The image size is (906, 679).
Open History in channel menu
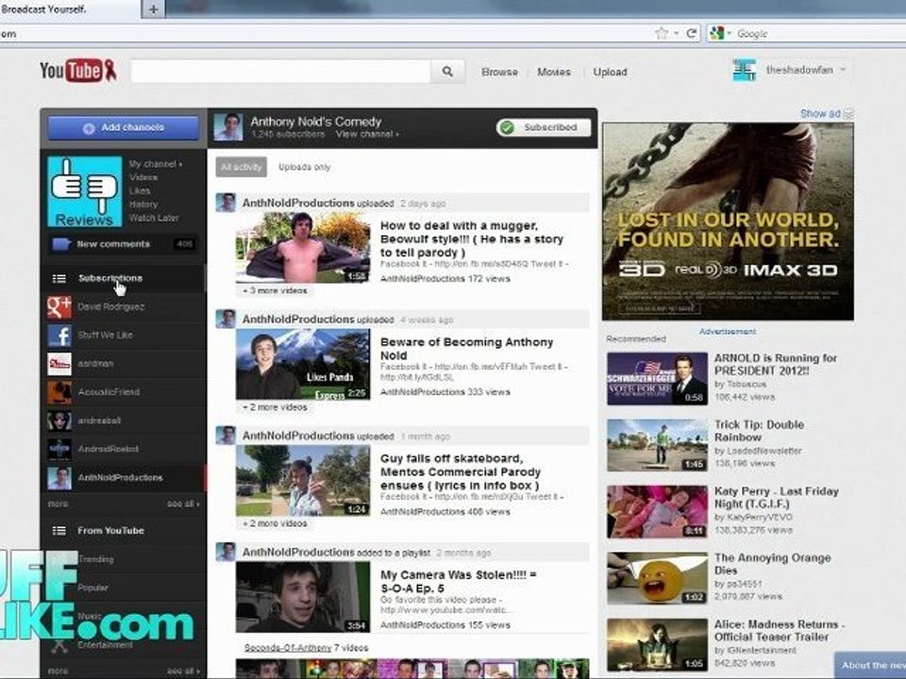pyautogui.click(x=143, y=205)
